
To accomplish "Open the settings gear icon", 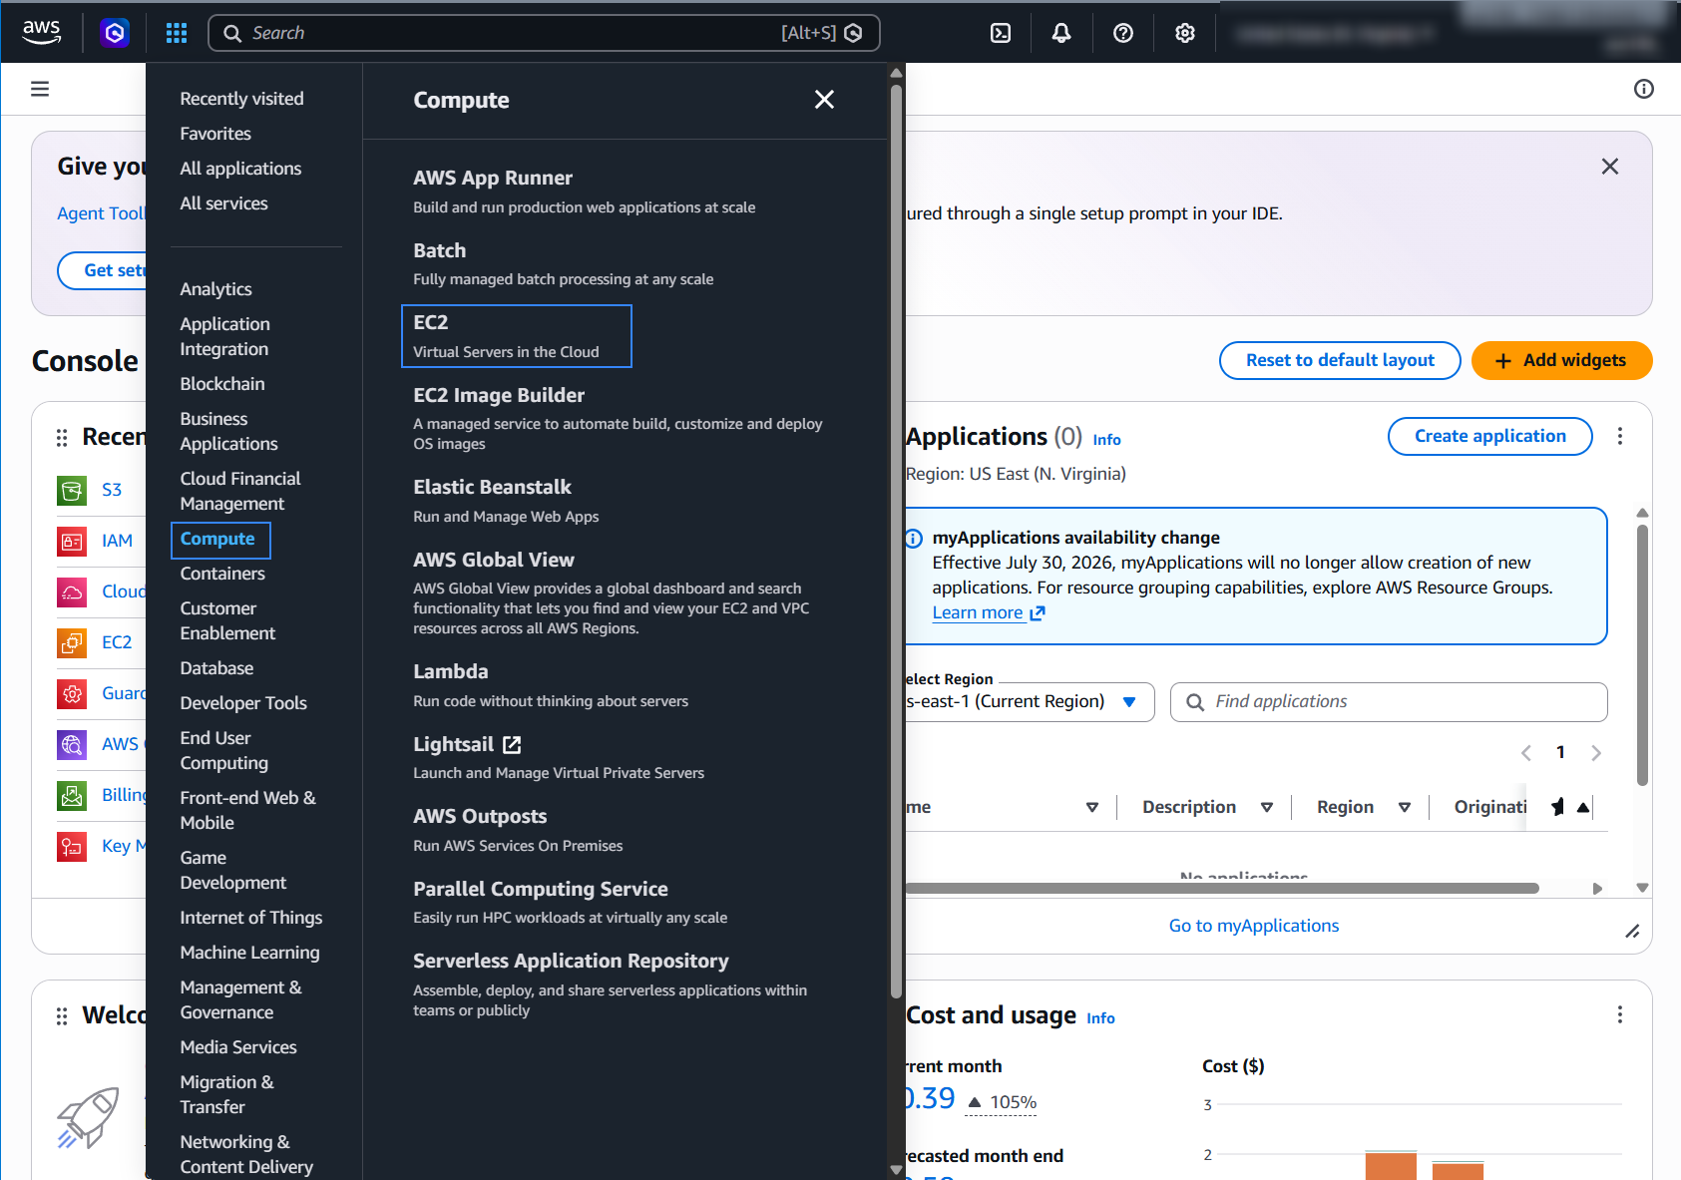I will [x=1185, y=33].
